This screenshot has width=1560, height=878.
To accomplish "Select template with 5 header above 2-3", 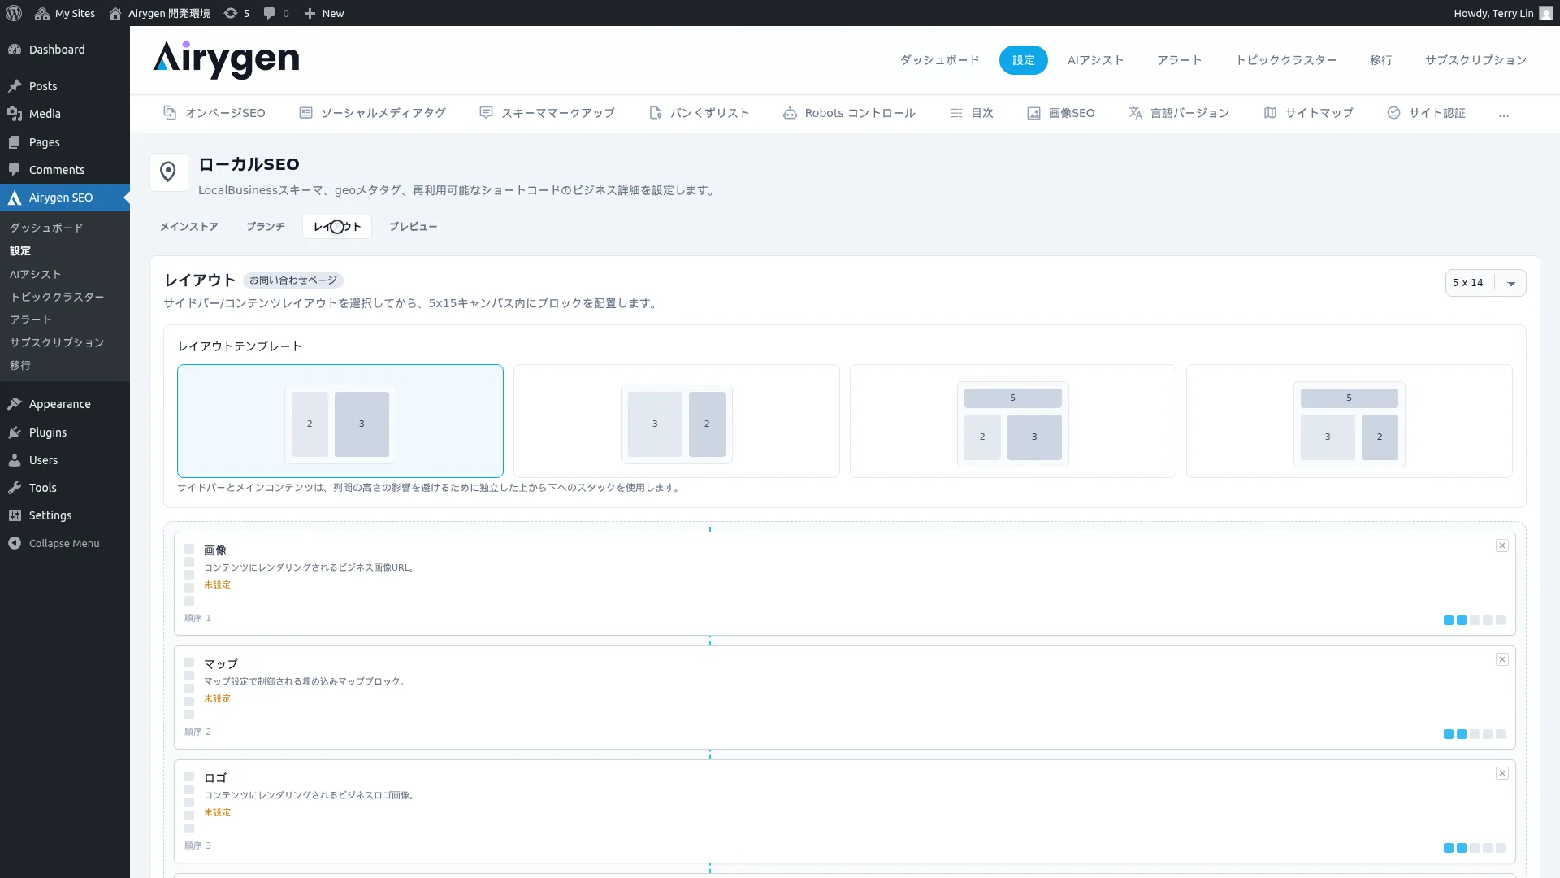I will 1013,421.
